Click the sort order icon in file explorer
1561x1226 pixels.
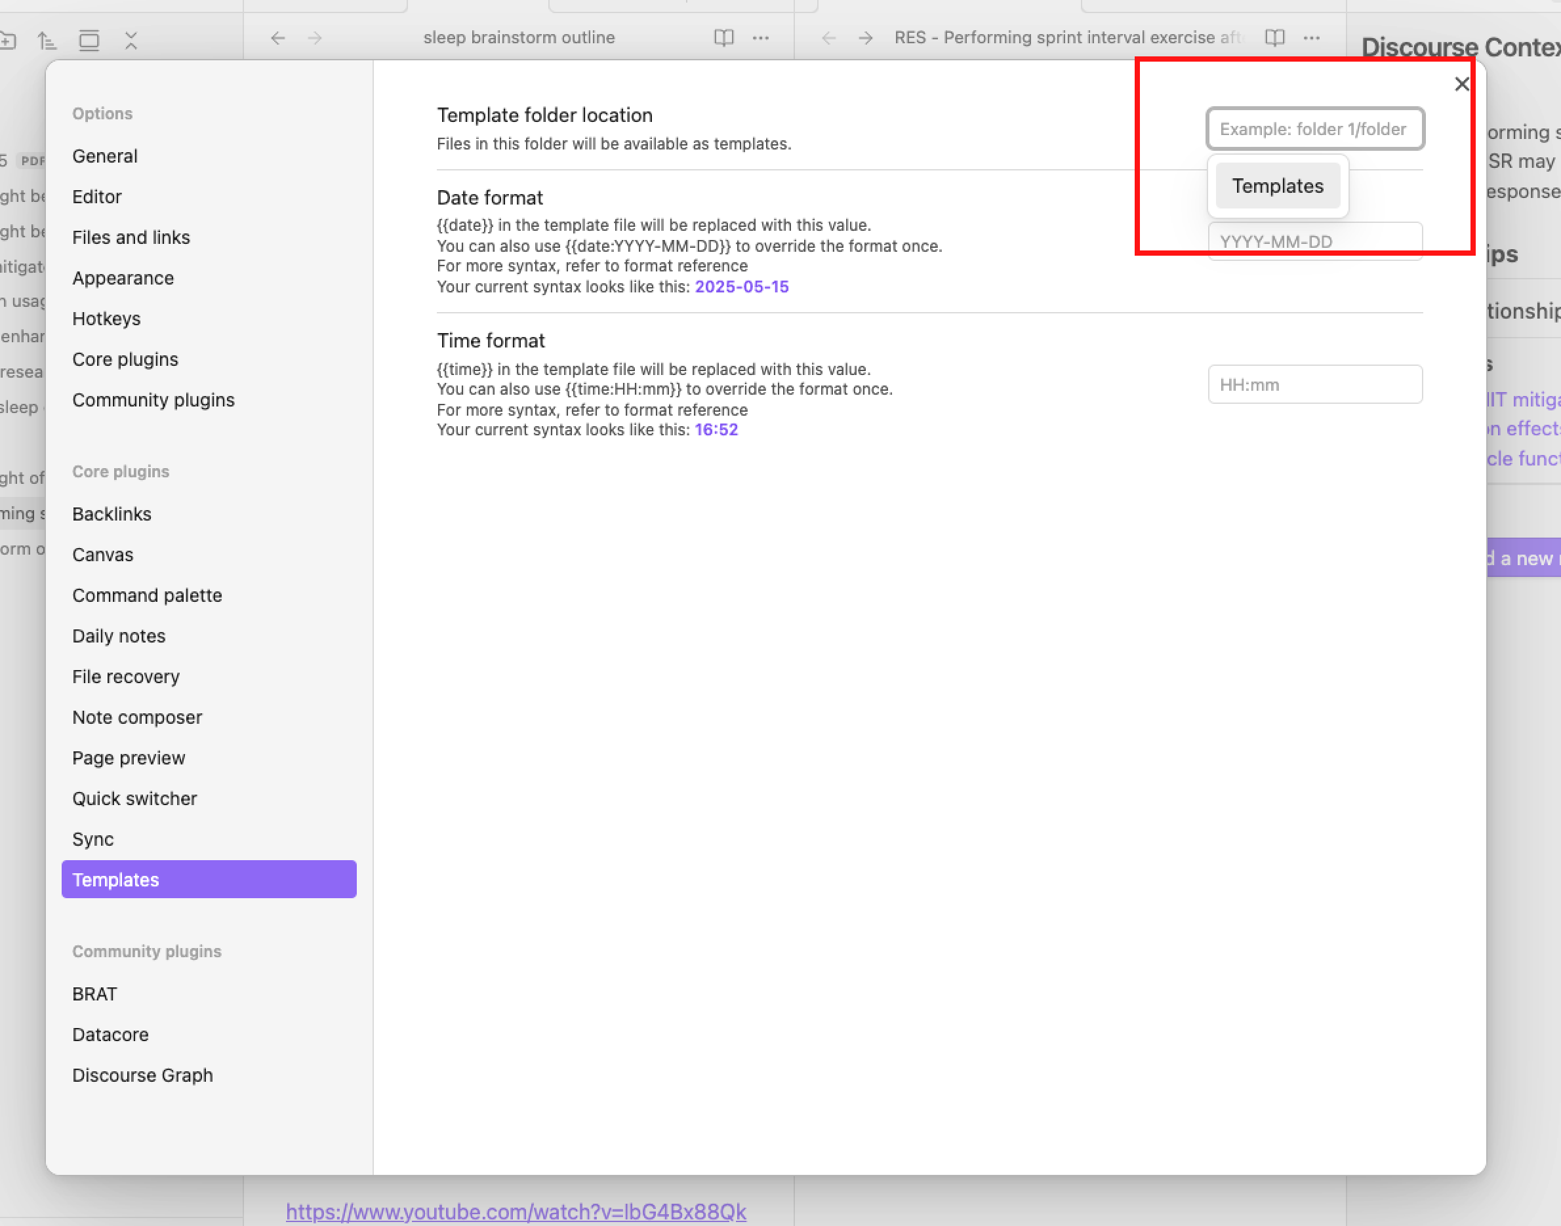pos(47,41)
